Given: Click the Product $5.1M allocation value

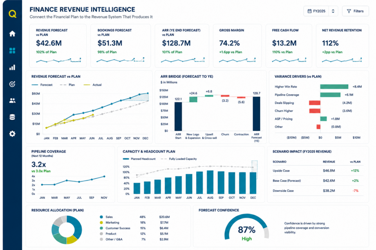Looking at the screenshot, I should pos(164,234).
